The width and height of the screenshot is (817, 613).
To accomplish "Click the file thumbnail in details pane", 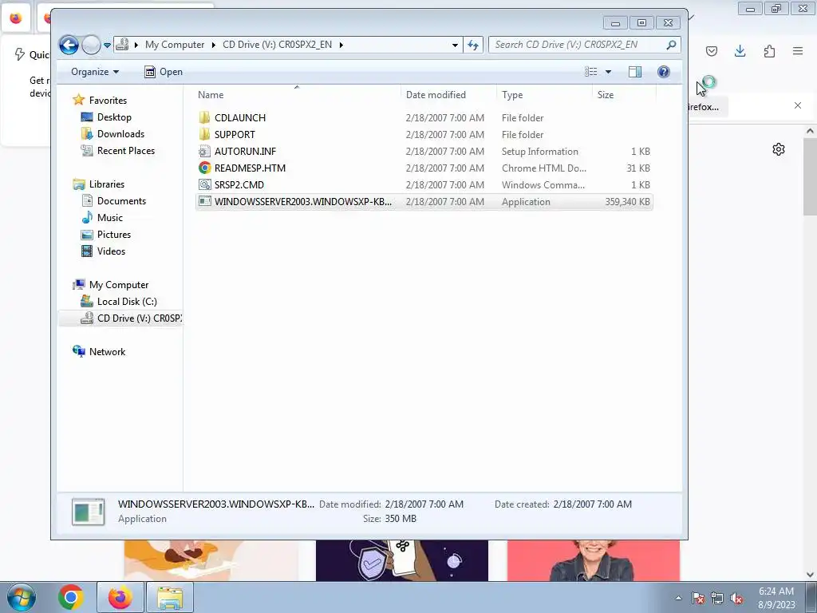I will 88,512.
